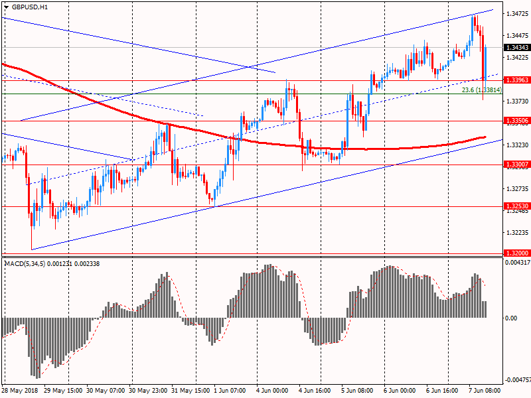This screenshot has height=398, width=531.
Task: Click the 30 May 23:00 time label
Action: point(148,391)
